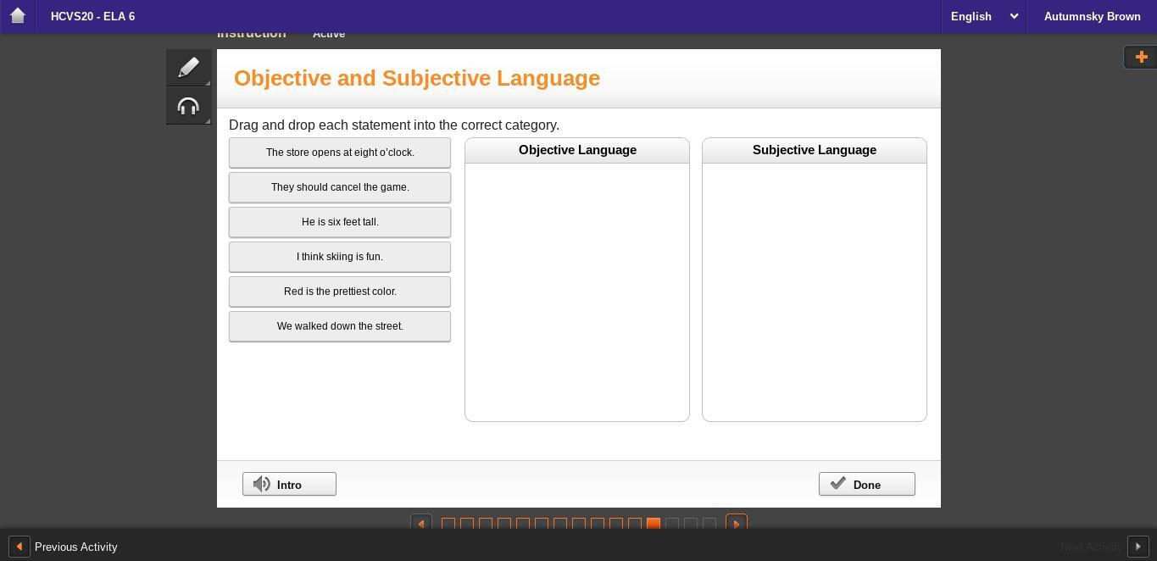Go to first page square in navigator
Screen dimensions: 1157x561
pyautogui.click(x=448, y=524)
